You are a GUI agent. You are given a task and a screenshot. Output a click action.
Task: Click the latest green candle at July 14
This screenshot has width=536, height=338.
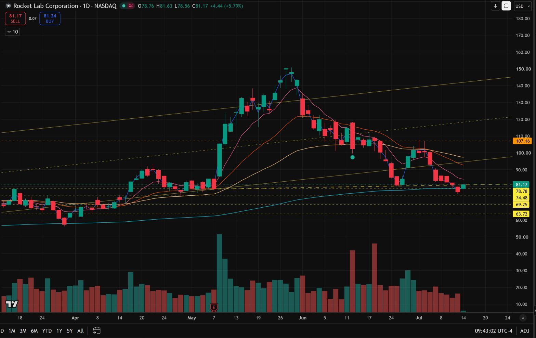click(x=463, y=186)
